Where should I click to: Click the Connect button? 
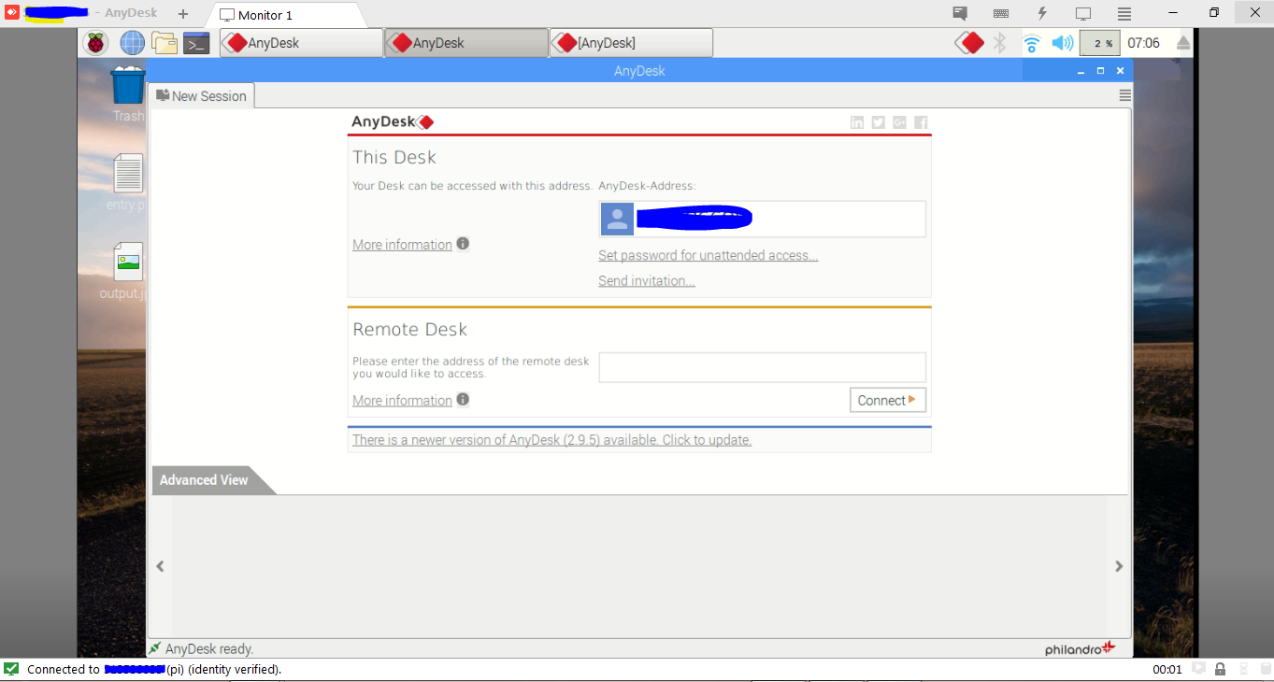click(x=888, y=400)
